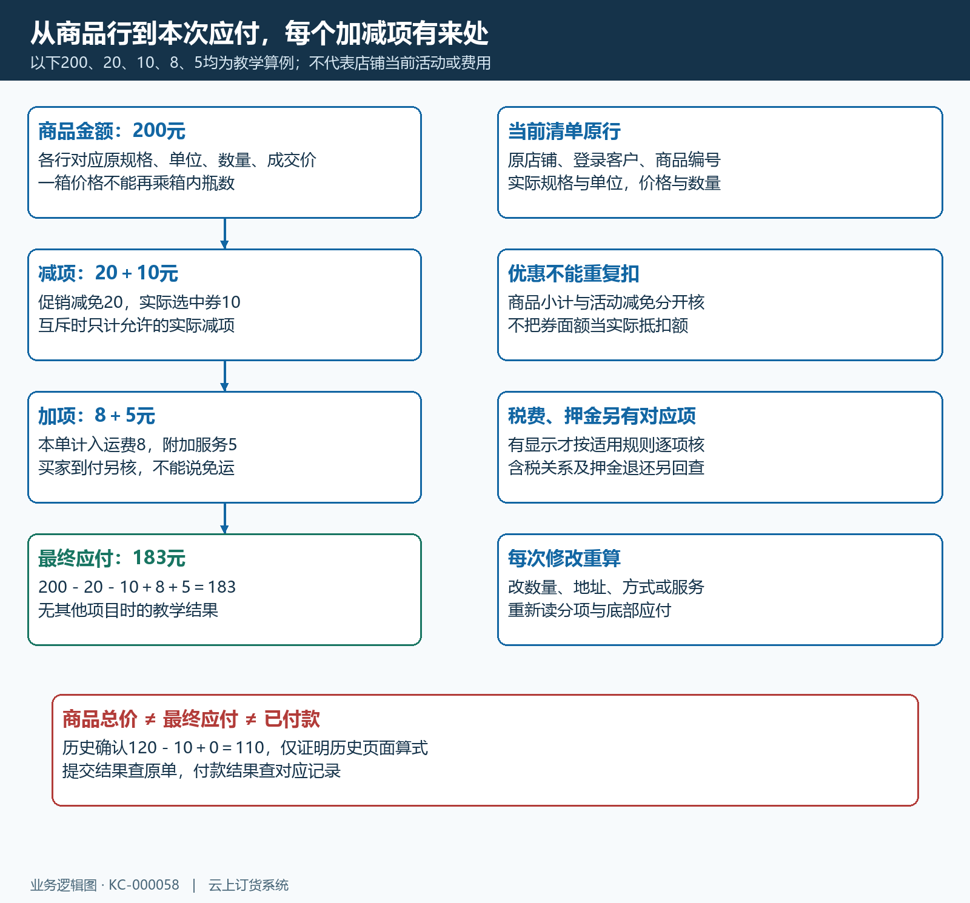Viewport: 970px width, 903px height.
Task: Click the line 本单计入运费8，附加服务5
Action: point(138,445)
